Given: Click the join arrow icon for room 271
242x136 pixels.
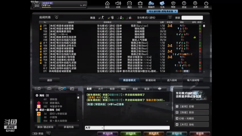Looking at the screenshot, I should 200,26.
